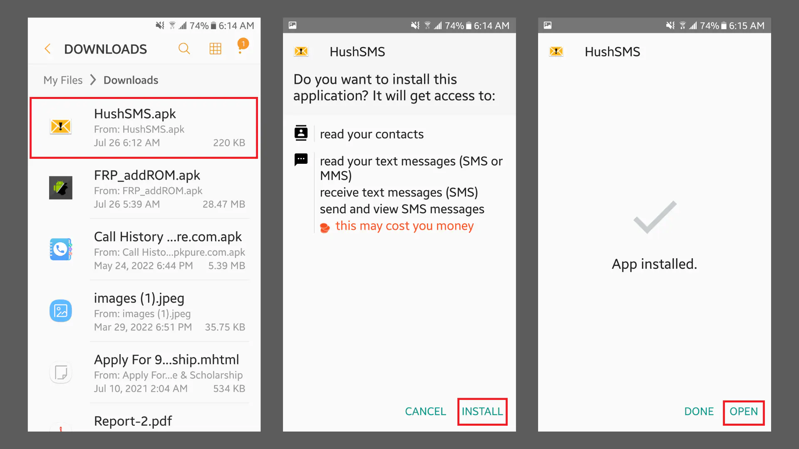This screenshot has width=799, height=449.
Task: Click the HushSMS icon on install prompt
Action: click(301, 51)
